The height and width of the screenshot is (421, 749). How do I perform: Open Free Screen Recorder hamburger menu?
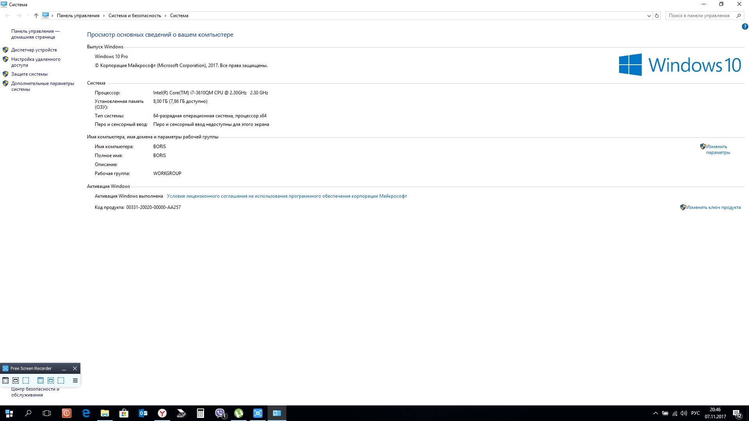click(75, 380)
